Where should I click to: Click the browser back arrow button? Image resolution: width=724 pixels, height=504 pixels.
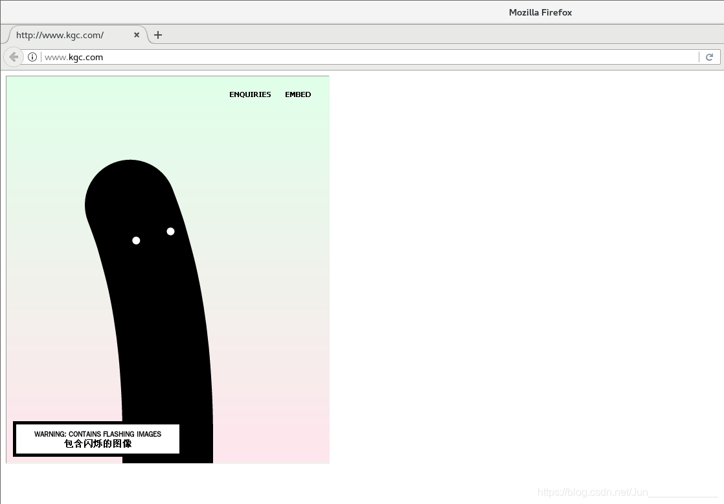(14, 57)
